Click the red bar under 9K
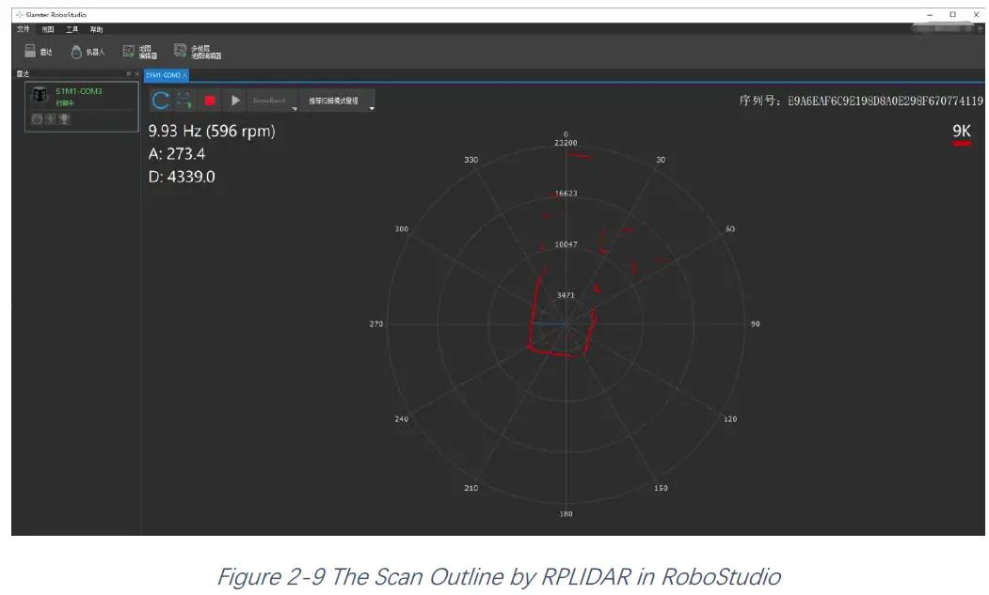Image resolution: width=989 pixels, height=595 pixels. click(962, 144)
